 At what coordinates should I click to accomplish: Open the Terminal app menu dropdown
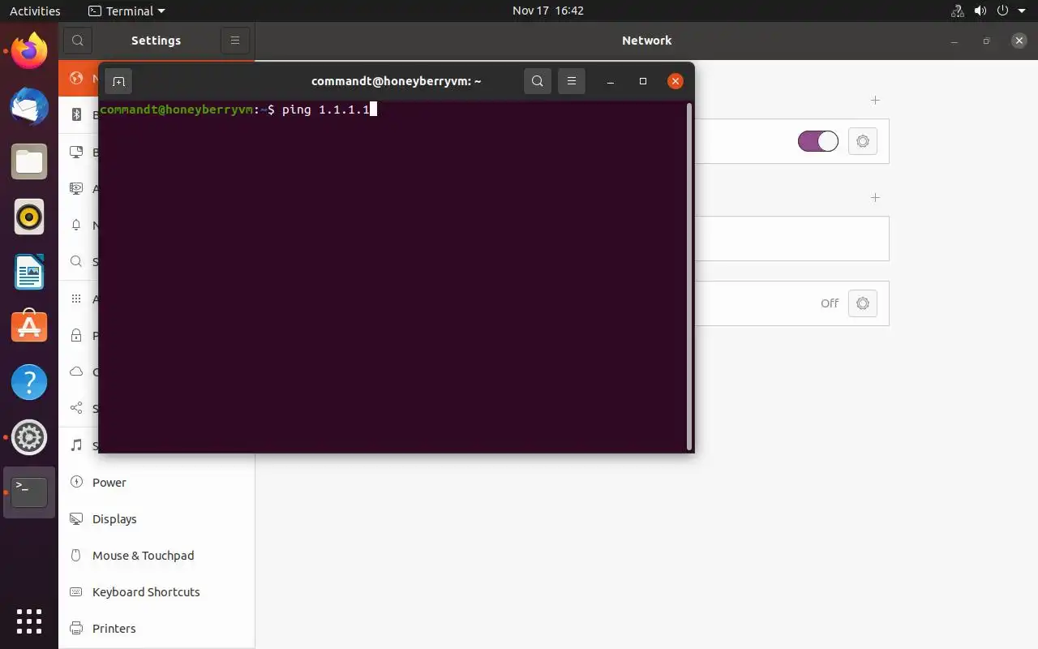tap(127, 11)
